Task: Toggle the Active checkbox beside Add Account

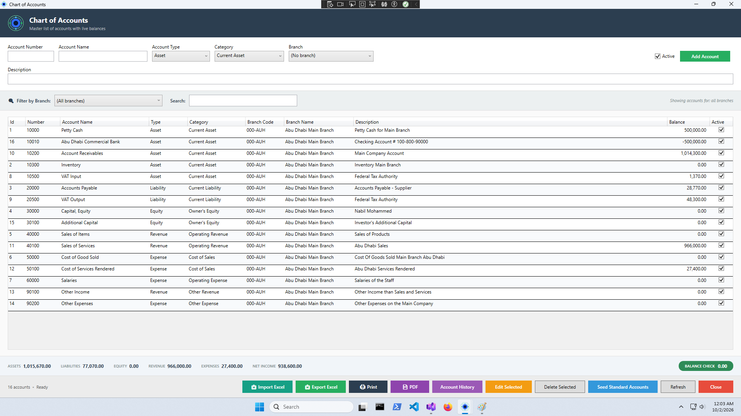Action: point(658,56)
